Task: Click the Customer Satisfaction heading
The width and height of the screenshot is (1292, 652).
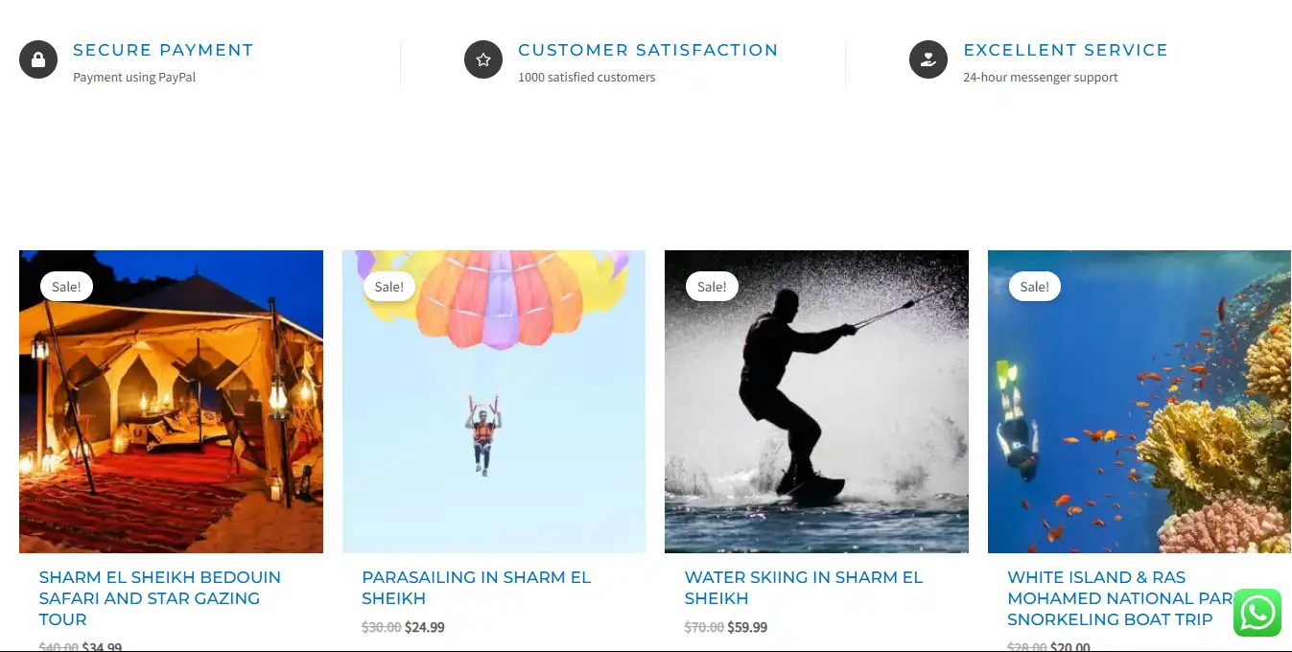Action: point(648,50)
